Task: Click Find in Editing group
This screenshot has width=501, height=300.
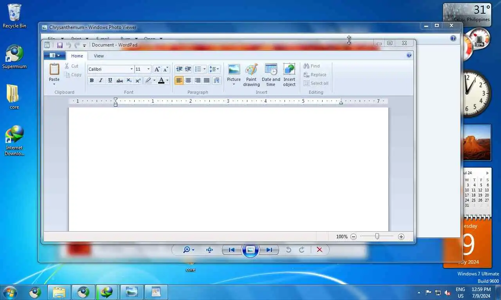Action: tap(312, 66)
